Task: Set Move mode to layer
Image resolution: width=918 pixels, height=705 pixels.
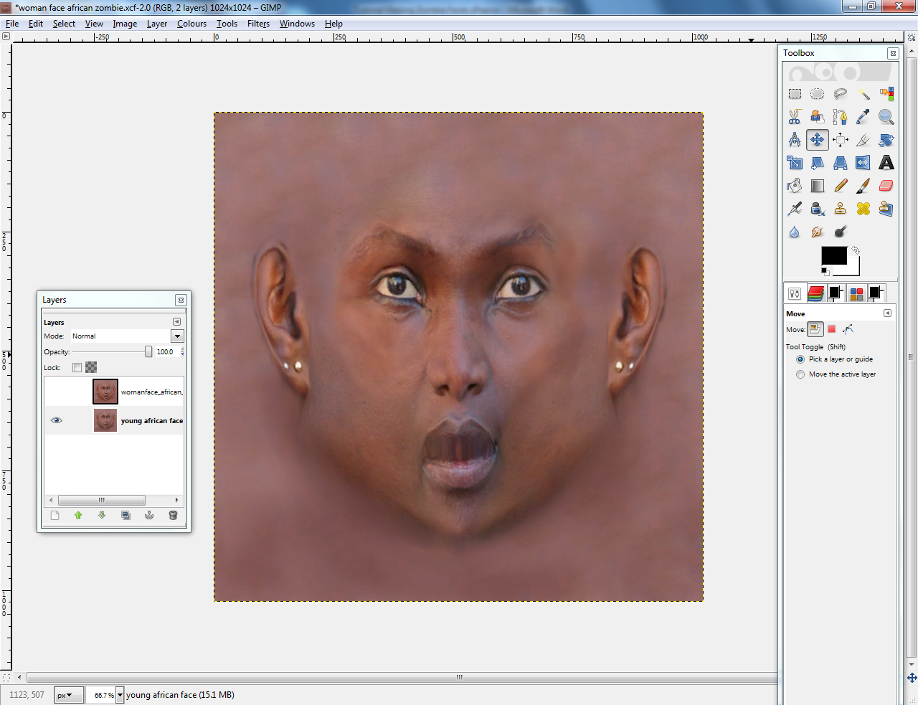Action: click(815, 329)
